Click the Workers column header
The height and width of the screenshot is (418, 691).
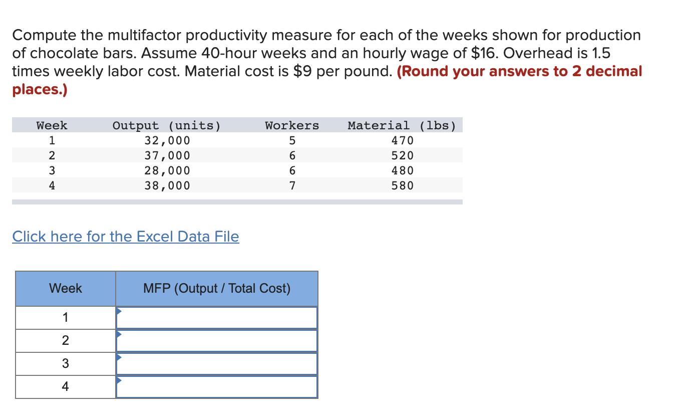pos(292,125)
